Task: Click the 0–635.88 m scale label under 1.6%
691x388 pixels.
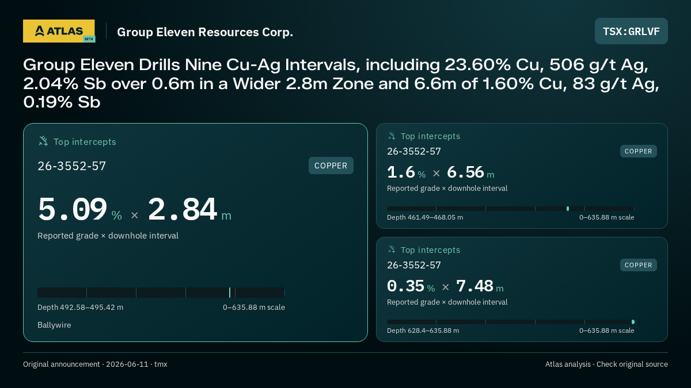Action: tap(606, 217)
